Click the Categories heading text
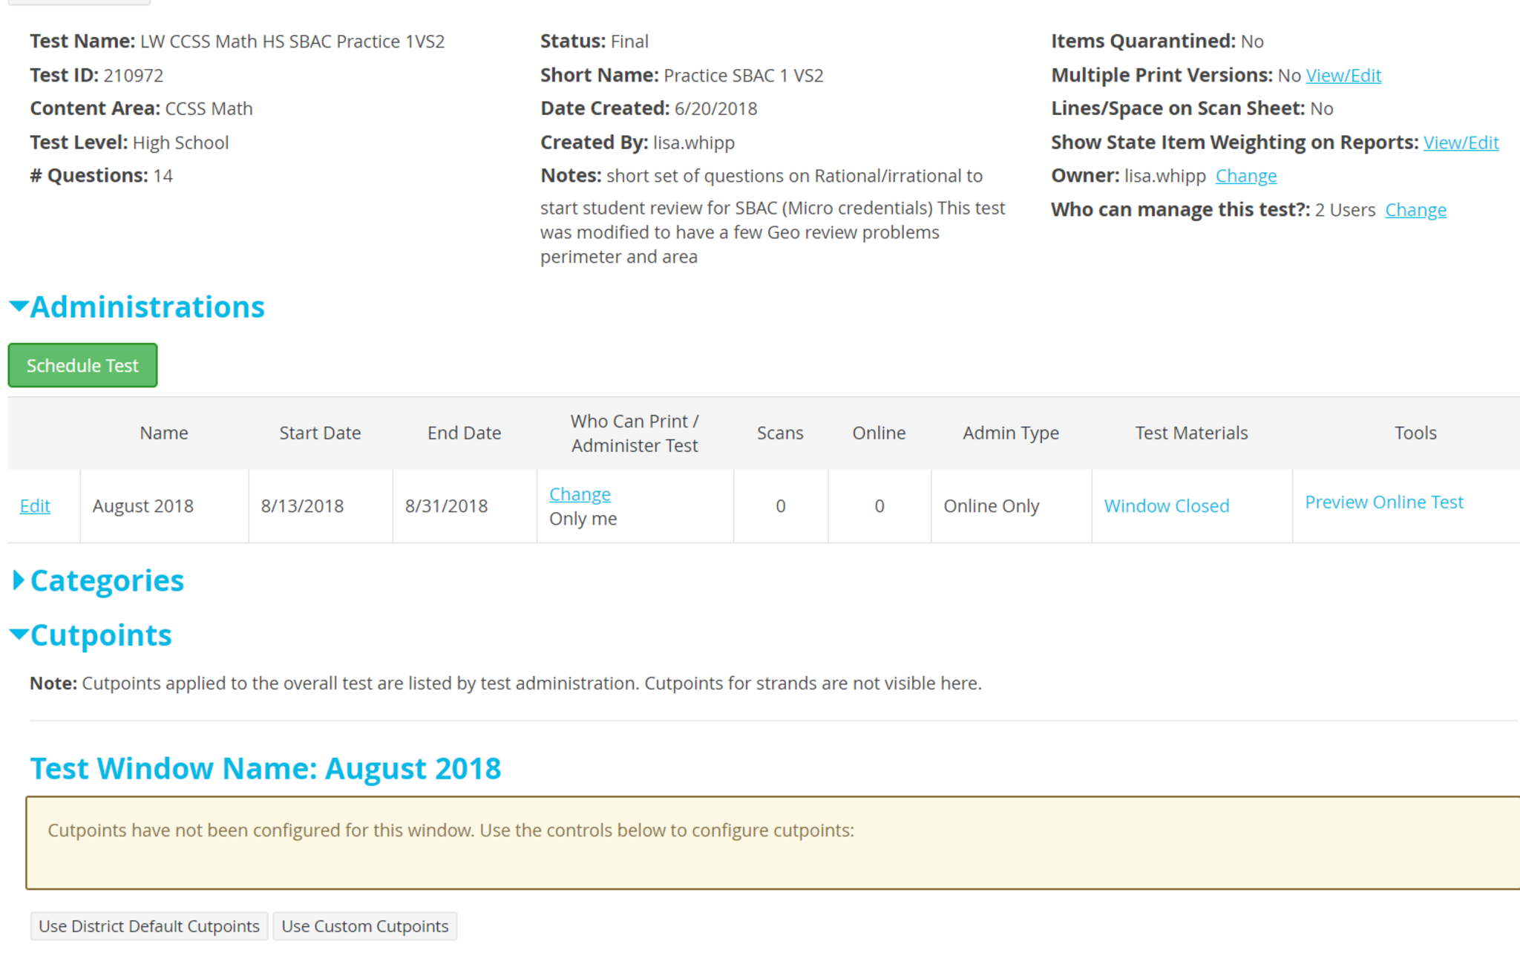This screenshot has width=1520, height=970. [x=107, y=580]
